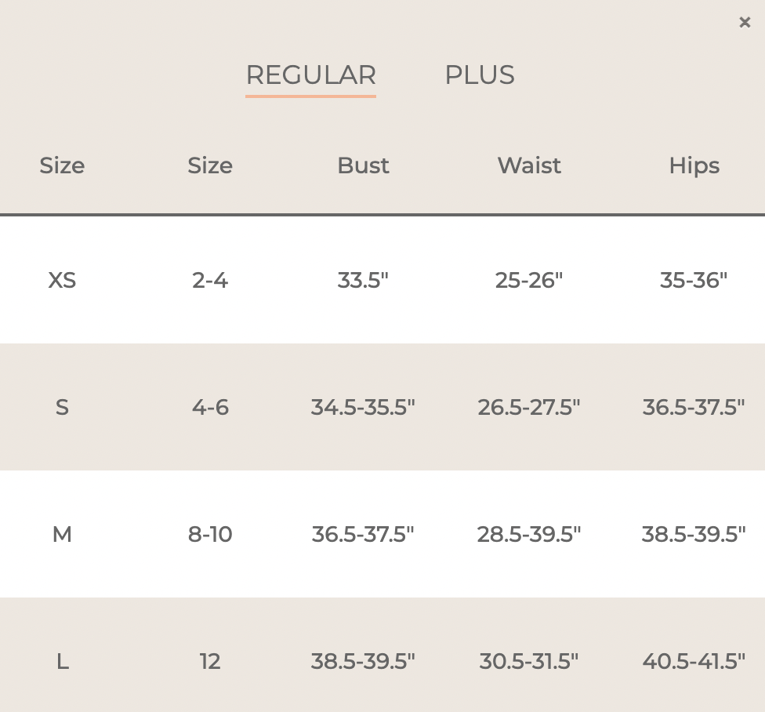Image resolution: width=765 pixels, height=712 pixels.
Task: Click the Bust column header
Action: pos(363,165)
